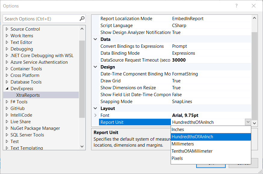Expand the Font property row
This screenshot has width=263, height=174.
95,115
